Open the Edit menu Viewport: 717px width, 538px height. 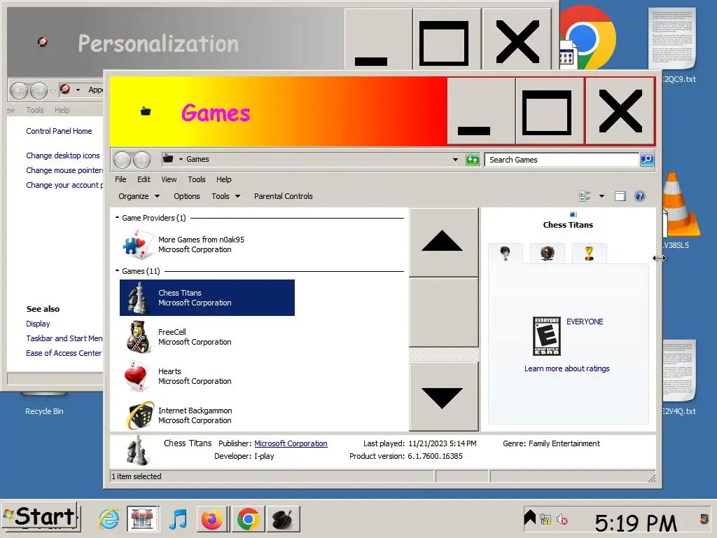click(x=144, y=179)
